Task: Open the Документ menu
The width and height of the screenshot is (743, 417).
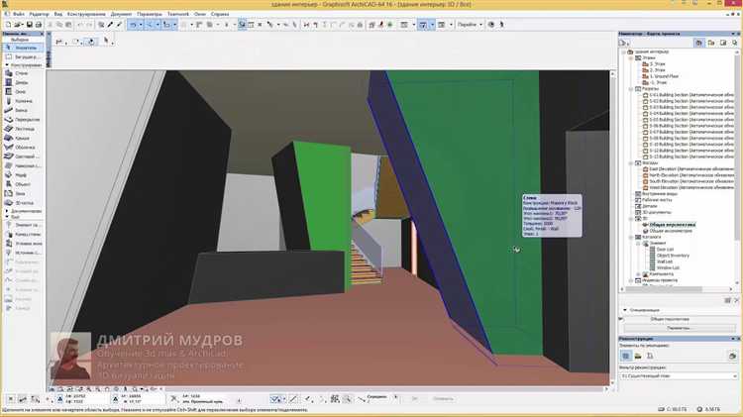Action: tap(121, 14)
